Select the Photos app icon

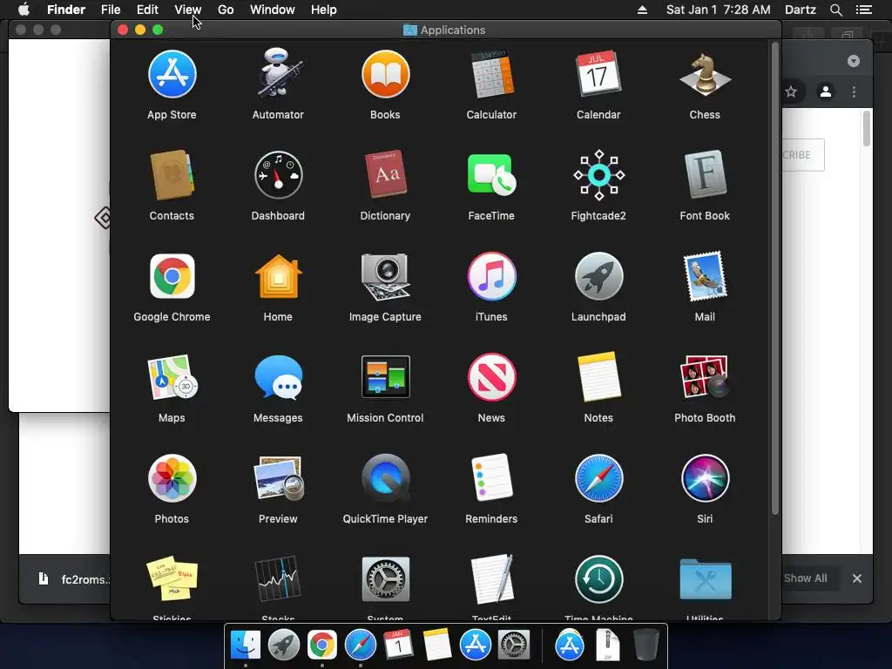(172, 478)
